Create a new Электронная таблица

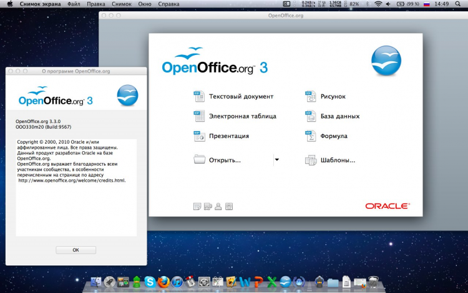click(x=235, y=116)
